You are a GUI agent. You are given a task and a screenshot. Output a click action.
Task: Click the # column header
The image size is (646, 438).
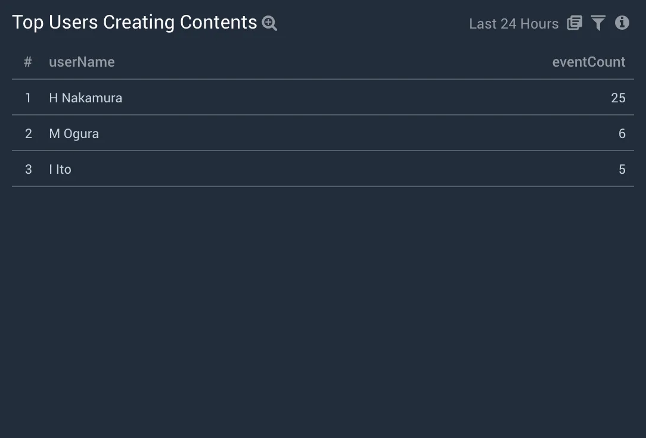click(x=27, y=62)
